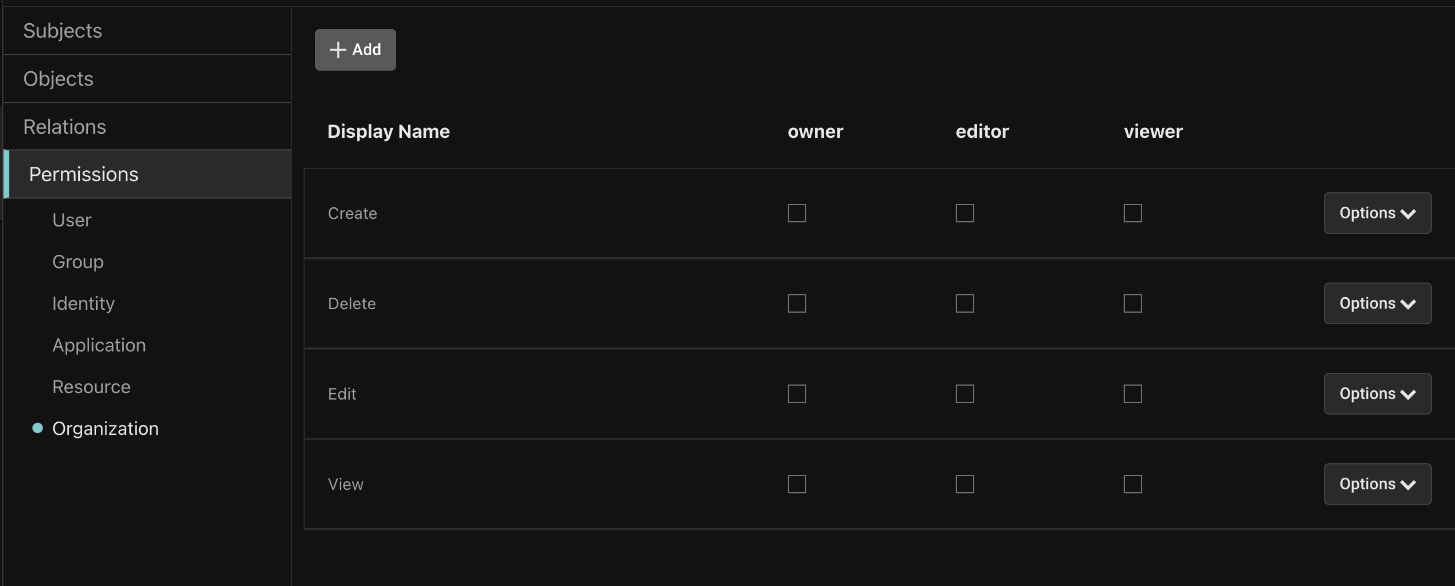Expand Options menu for Delete row
The width and height of the screenshot is (1455, 586).
[1377, 303]
